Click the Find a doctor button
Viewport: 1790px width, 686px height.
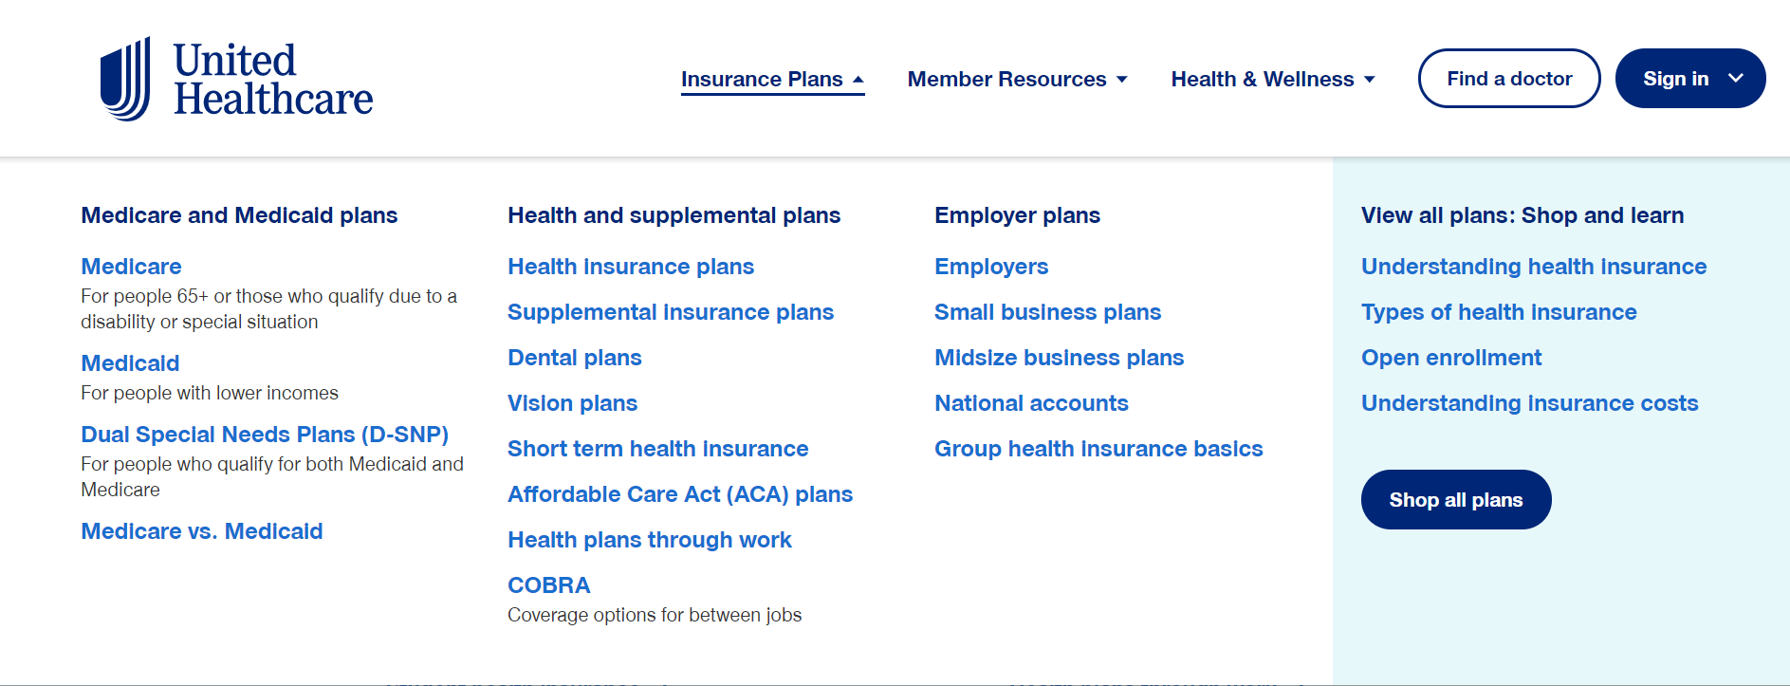click(x=1509, y=79)
